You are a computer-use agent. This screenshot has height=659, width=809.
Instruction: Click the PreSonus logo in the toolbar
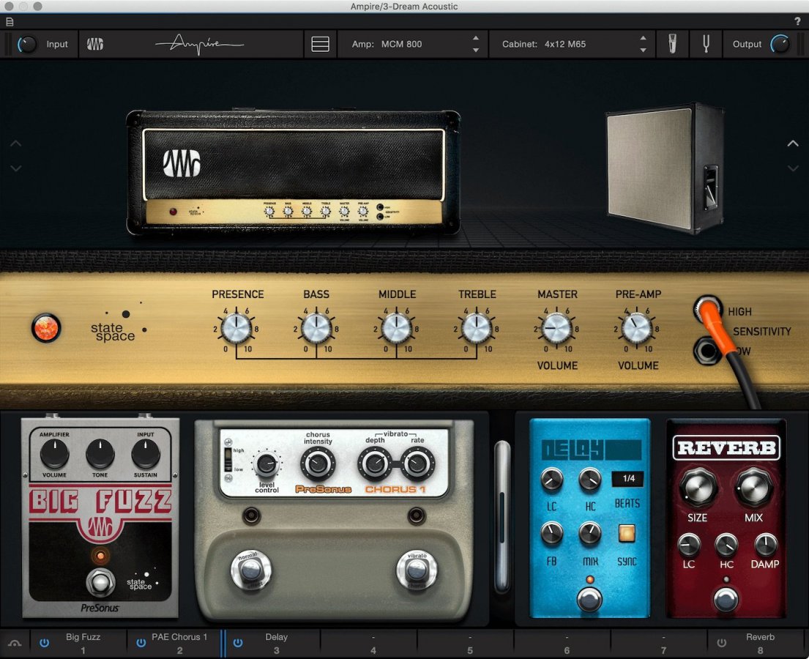pyautogui.click(x=95, y=44)
